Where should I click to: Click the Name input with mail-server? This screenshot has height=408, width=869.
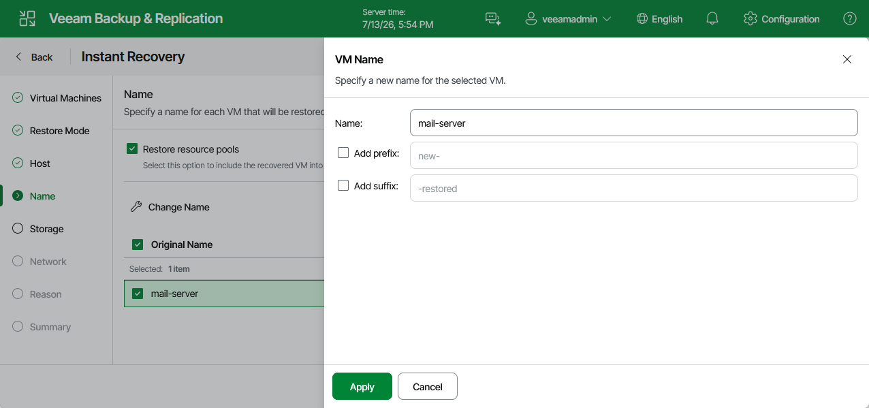point(633,123)
